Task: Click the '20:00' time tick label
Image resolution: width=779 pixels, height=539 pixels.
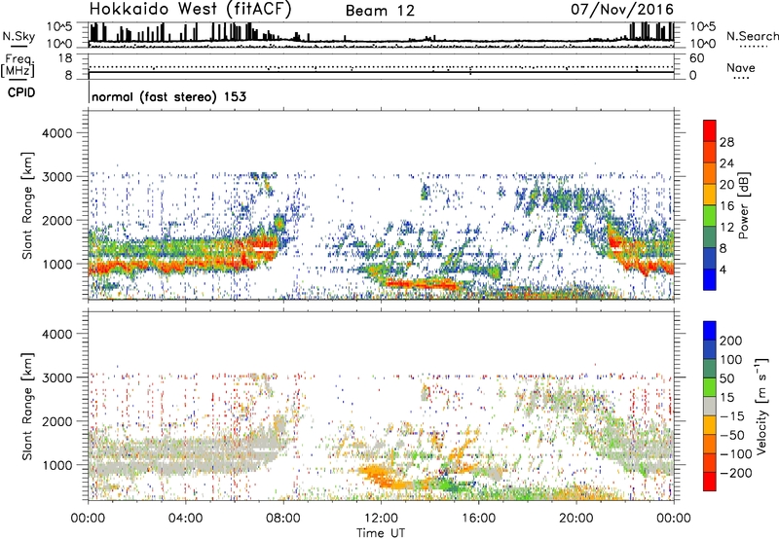Action: pos(575,519)
